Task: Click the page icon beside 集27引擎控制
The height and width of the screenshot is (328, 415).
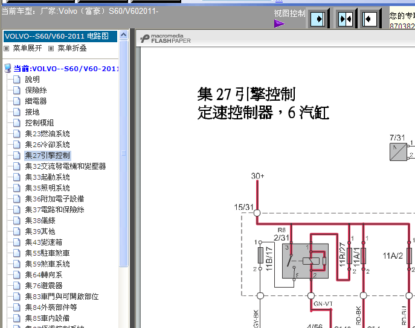Action: (x=17, y=156)
